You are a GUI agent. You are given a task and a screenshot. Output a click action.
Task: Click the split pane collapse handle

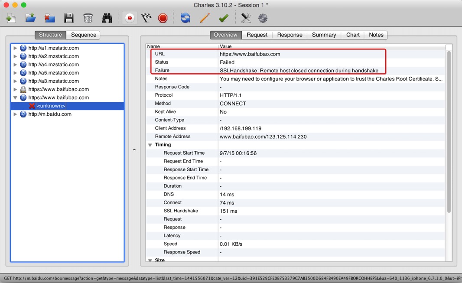(x=134, y=150)
